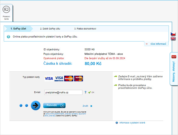
Task: Switch language with the British flag
Action: click(x=173, y=39)
